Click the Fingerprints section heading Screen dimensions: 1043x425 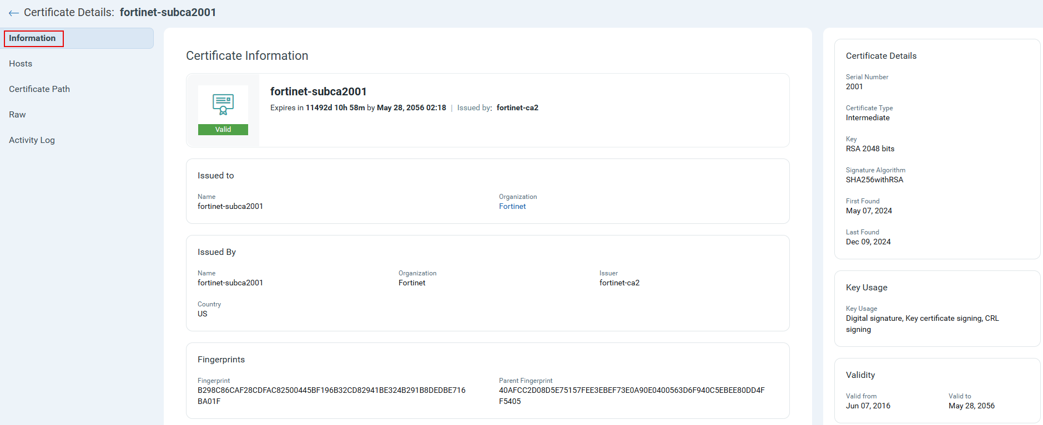221,360
